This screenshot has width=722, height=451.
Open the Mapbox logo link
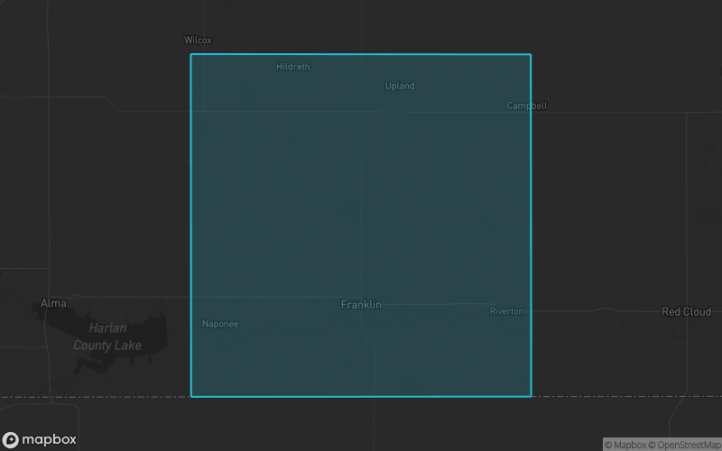tap(39, 440)
